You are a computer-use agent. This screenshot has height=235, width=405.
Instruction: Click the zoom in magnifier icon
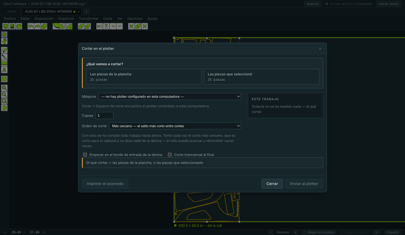coord(4,88)
